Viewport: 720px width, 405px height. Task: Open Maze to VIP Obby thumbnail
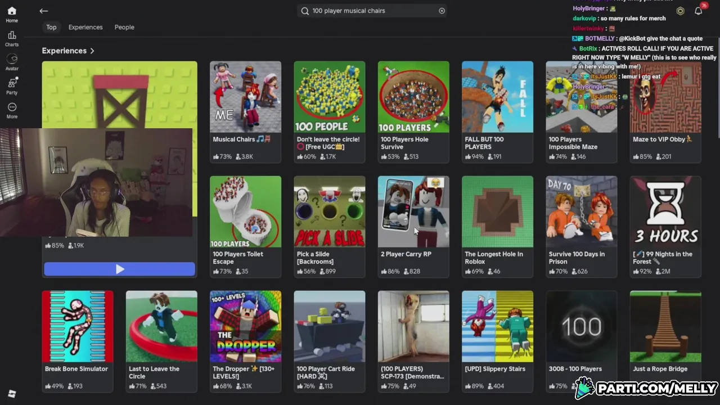(665, 97)
